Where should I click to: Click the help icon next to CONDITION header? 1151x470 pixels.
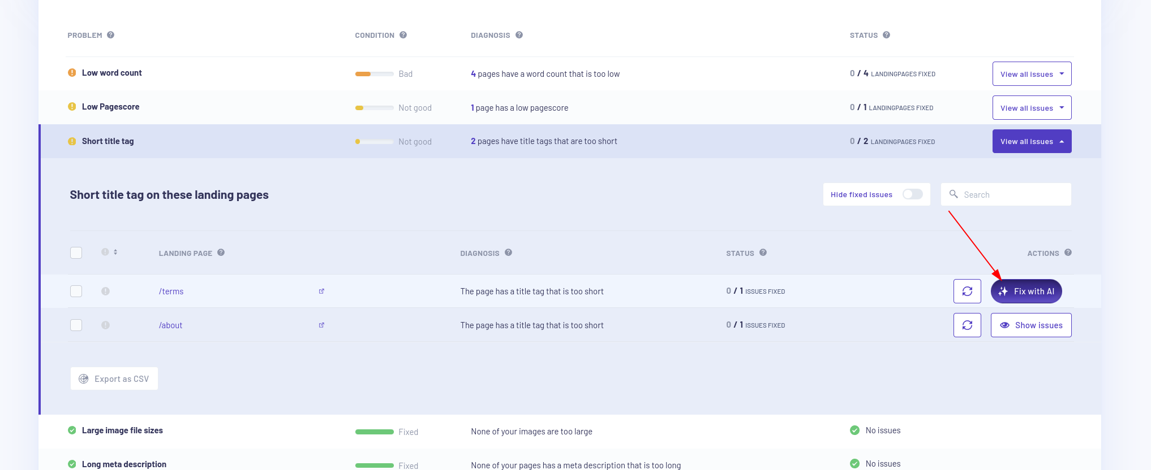tap(403, 35)
